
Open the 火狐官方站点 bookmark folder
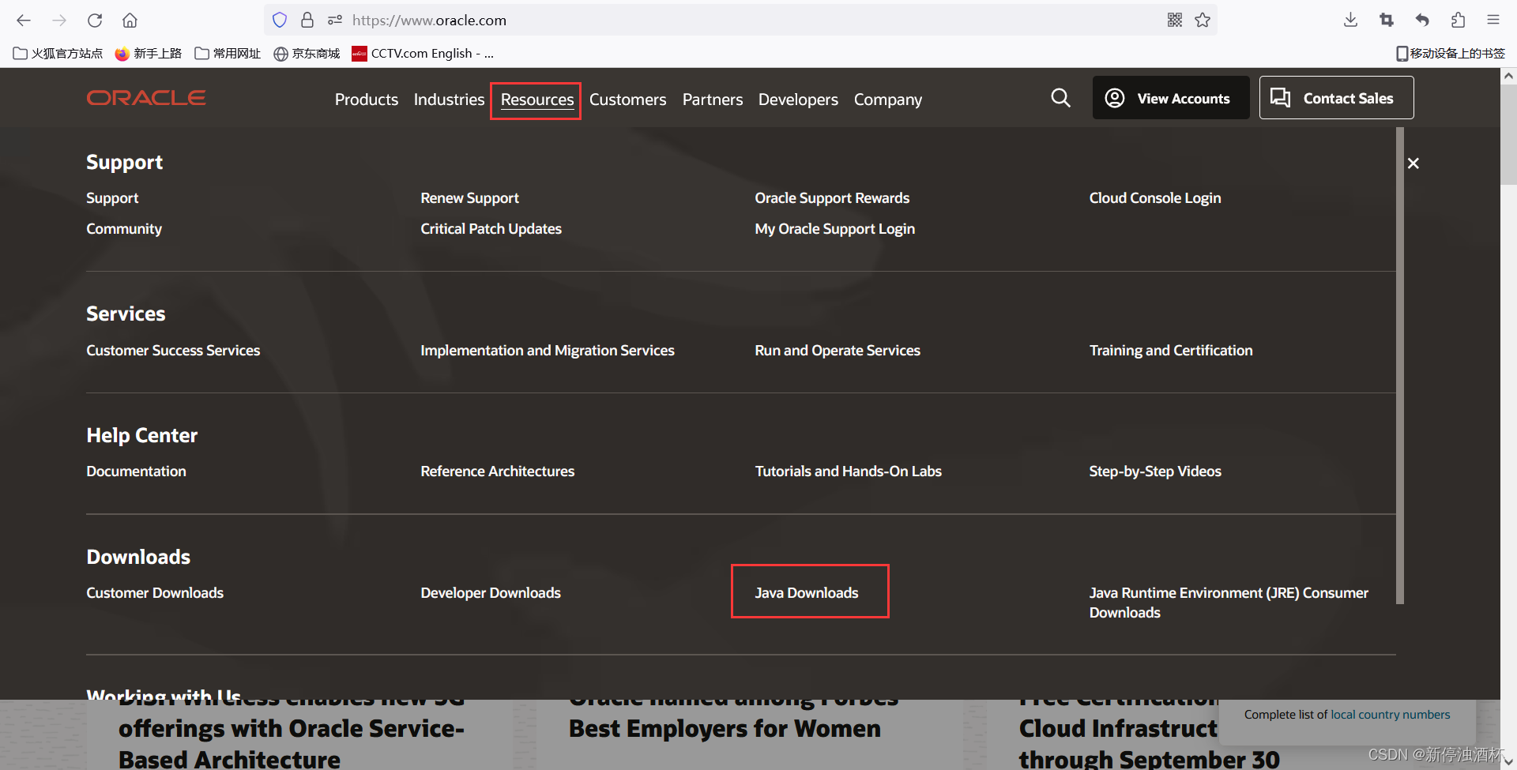click(58, 54)
